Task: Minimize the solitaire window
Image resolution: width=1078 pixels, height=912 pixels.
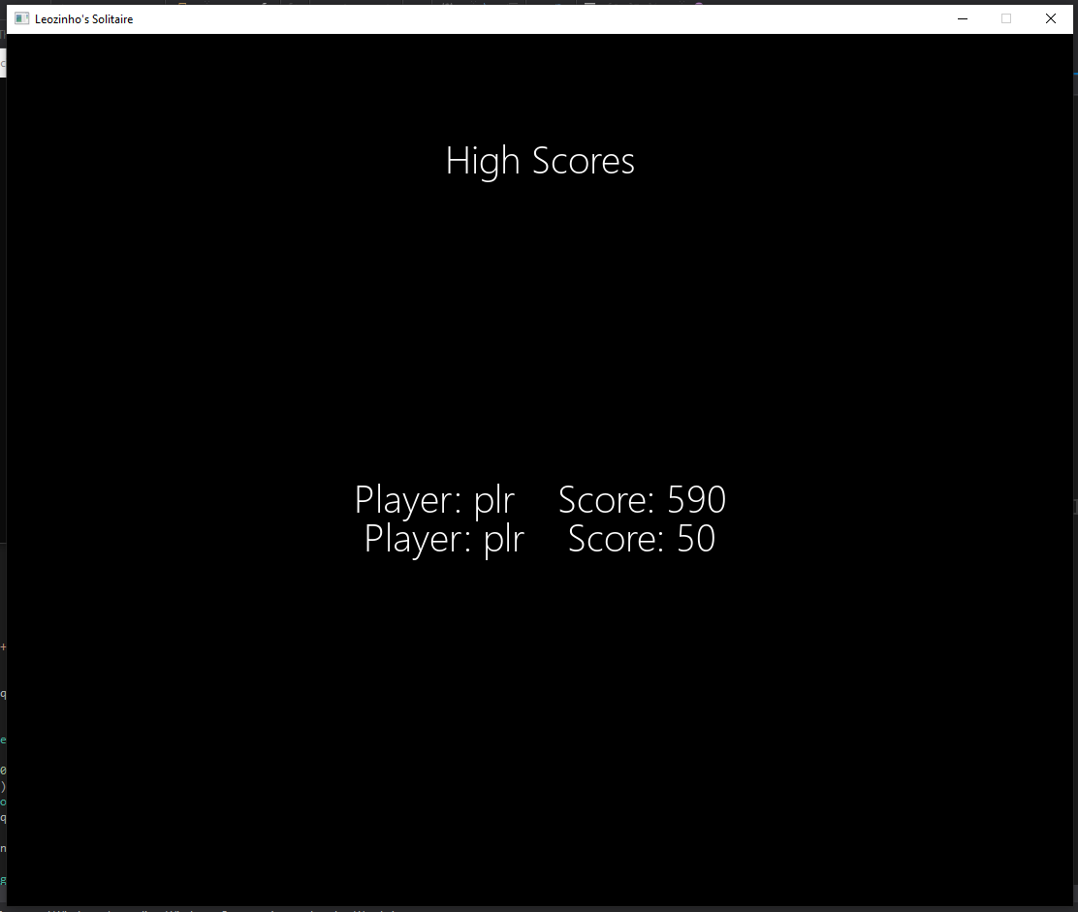Action: [x=963, y=18]
